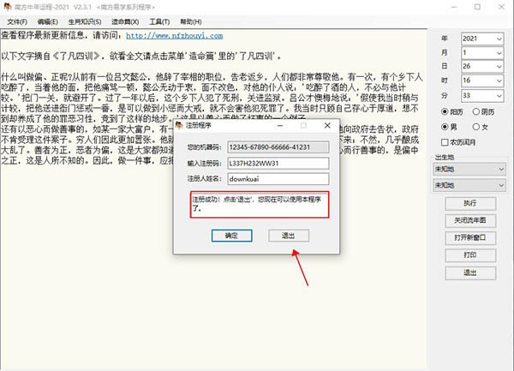Open the 帮助(H) menu

(x=191, y=22)
